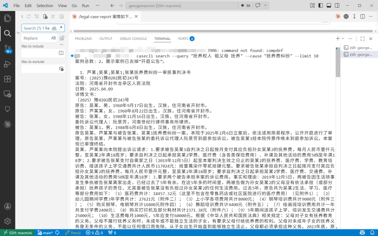The width and height of the screenshot is (378, 236).
Task: Toggle exclude settings and ignore files
Action: (61, 69)
